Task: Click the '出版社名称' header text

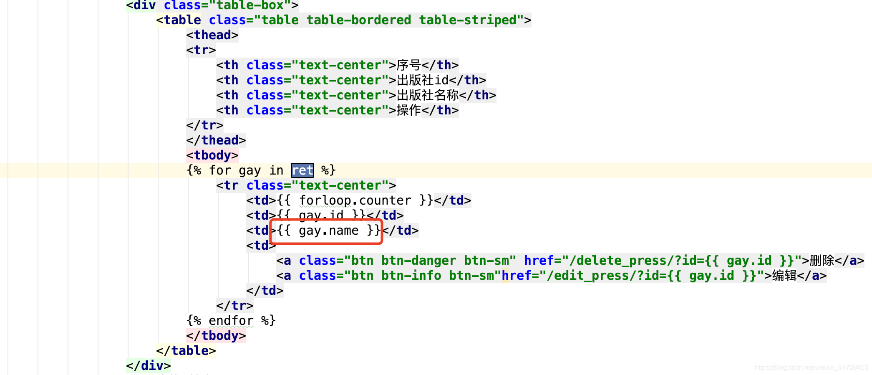Action: (x=428, y=95)
